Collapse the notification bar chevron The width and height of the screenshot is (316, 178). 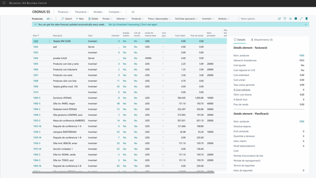(306, 24)
